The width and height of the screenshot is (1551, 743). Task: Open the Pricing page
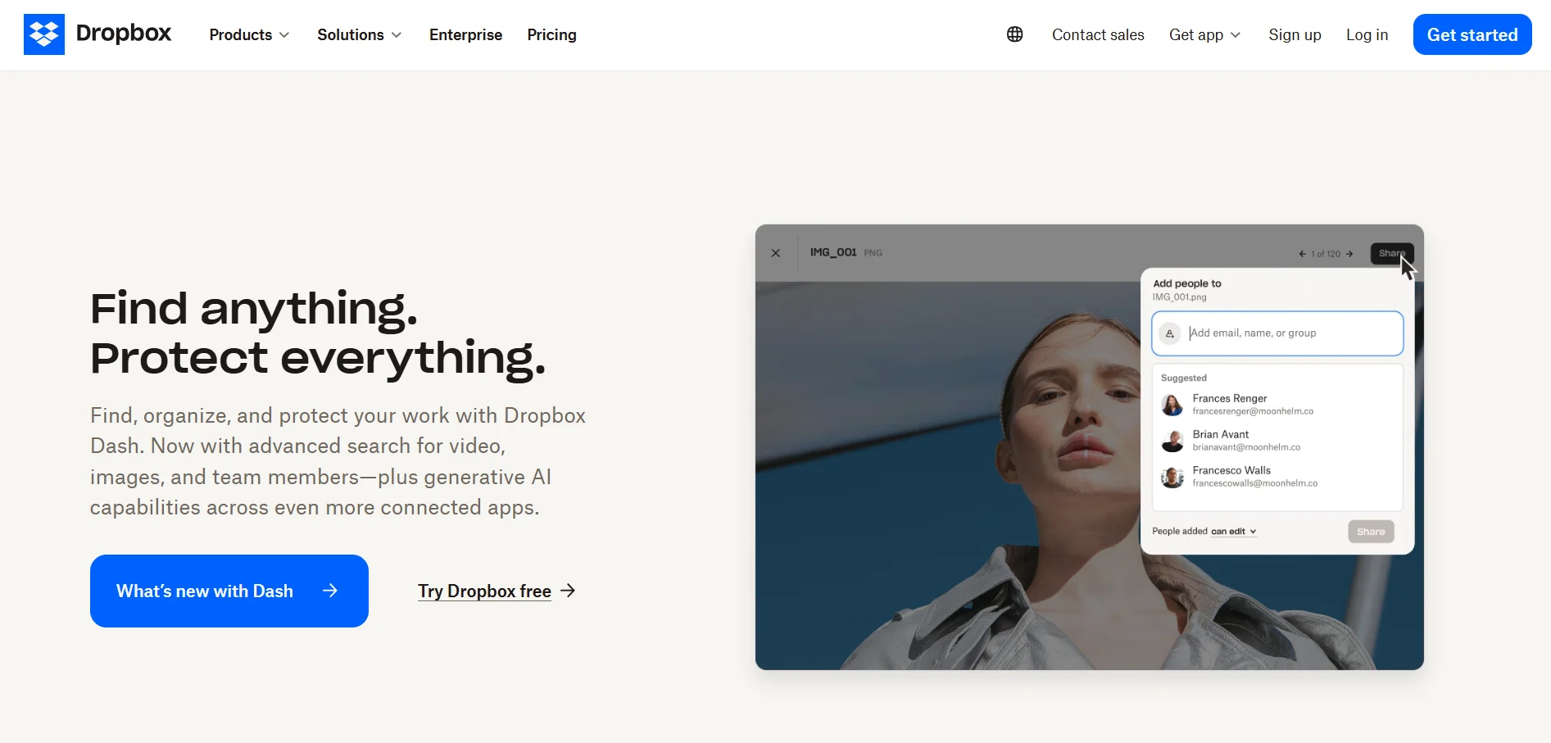(x=551, y=34)
